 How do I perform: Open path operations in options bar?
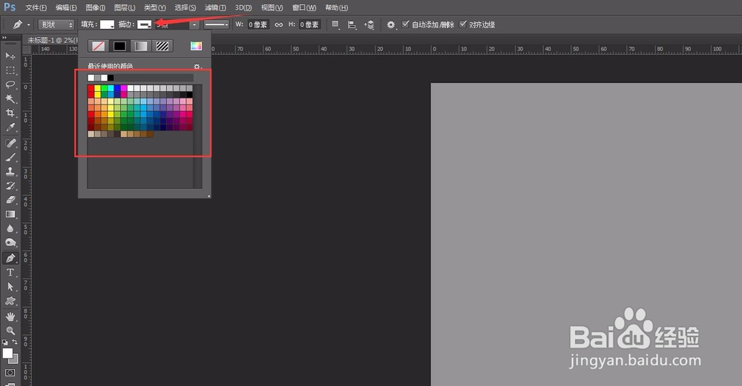tap(335, 24)
